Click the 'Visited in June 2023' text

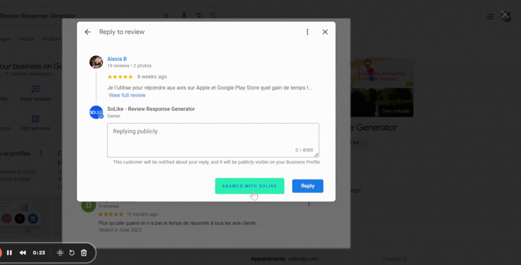coord(120,230)
